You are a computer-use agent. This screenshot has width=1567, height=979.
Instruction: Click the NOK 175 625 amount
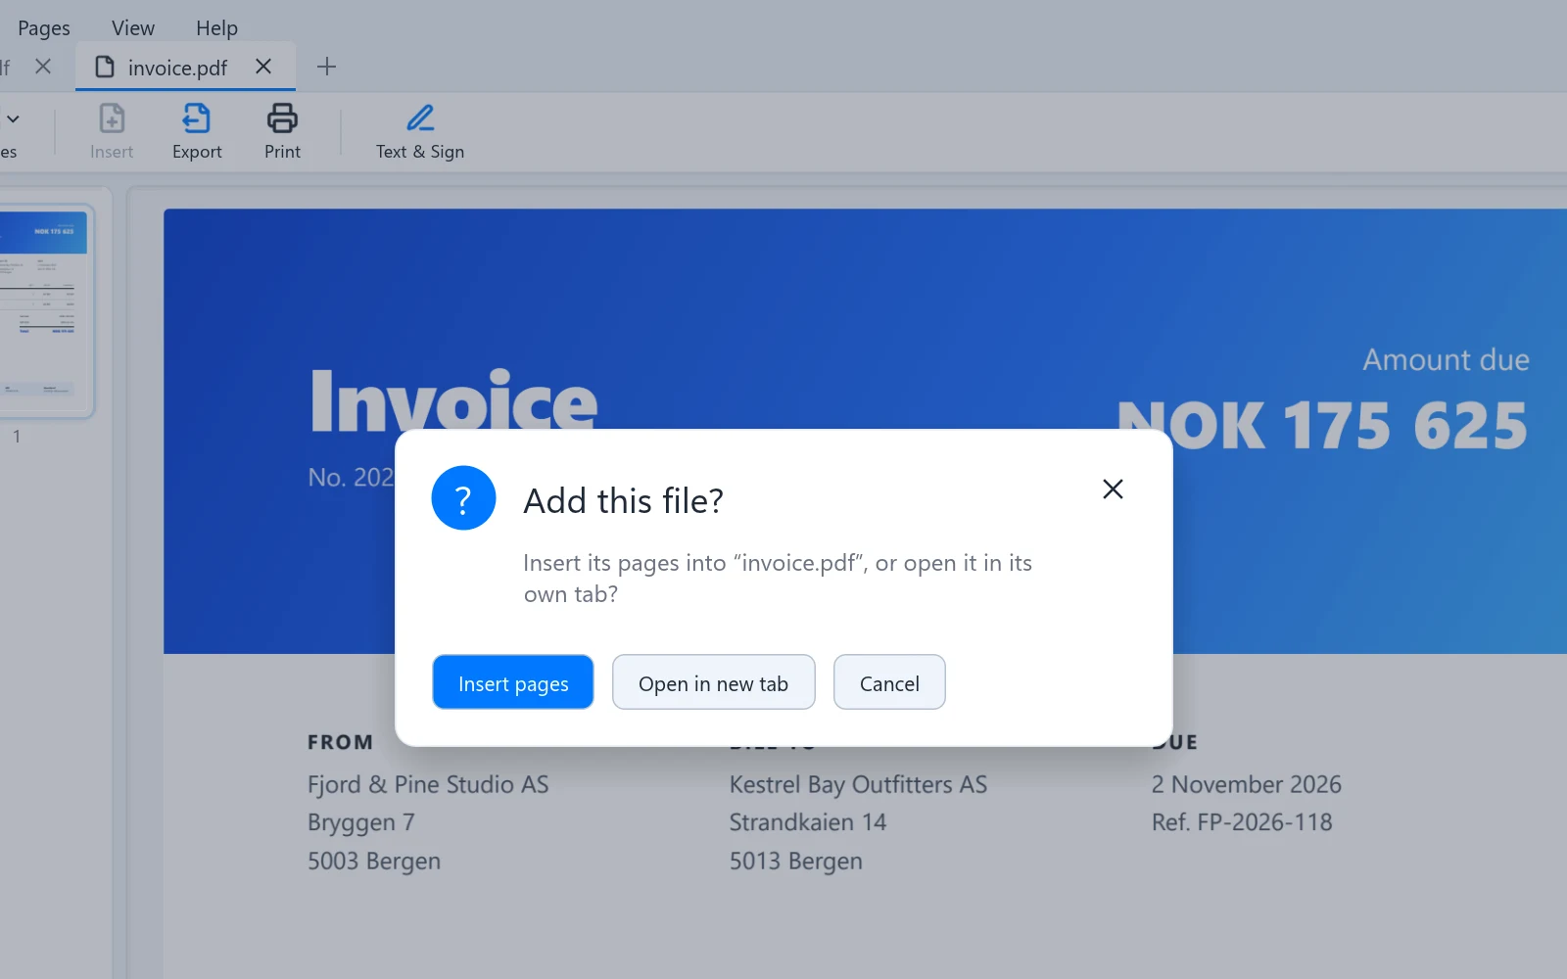coord(1322,426)
